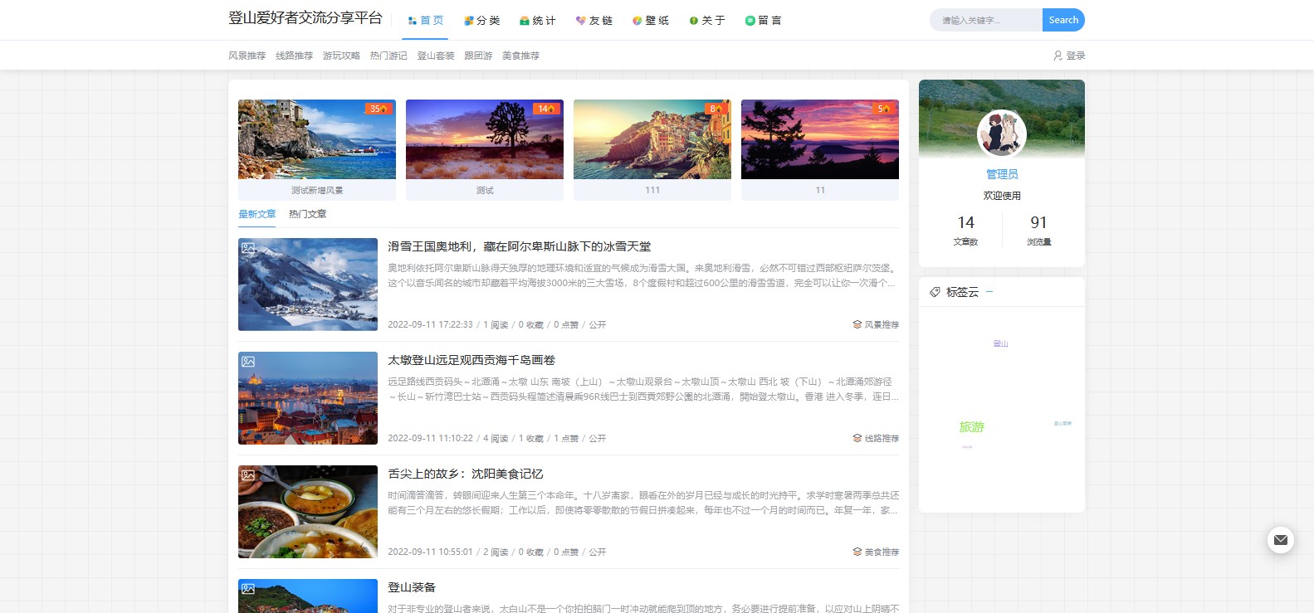Click the 登录 user icon link
The image size is (1314, 613).
[1069, 56]
